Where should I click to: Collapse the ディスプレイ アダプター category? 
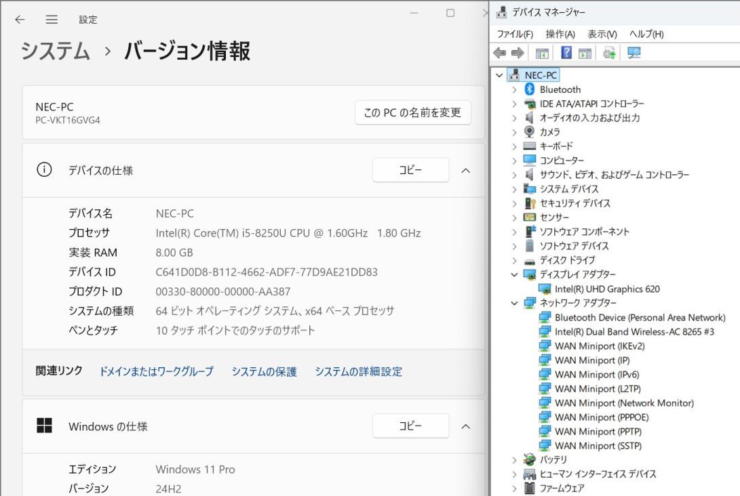(514, 274)
